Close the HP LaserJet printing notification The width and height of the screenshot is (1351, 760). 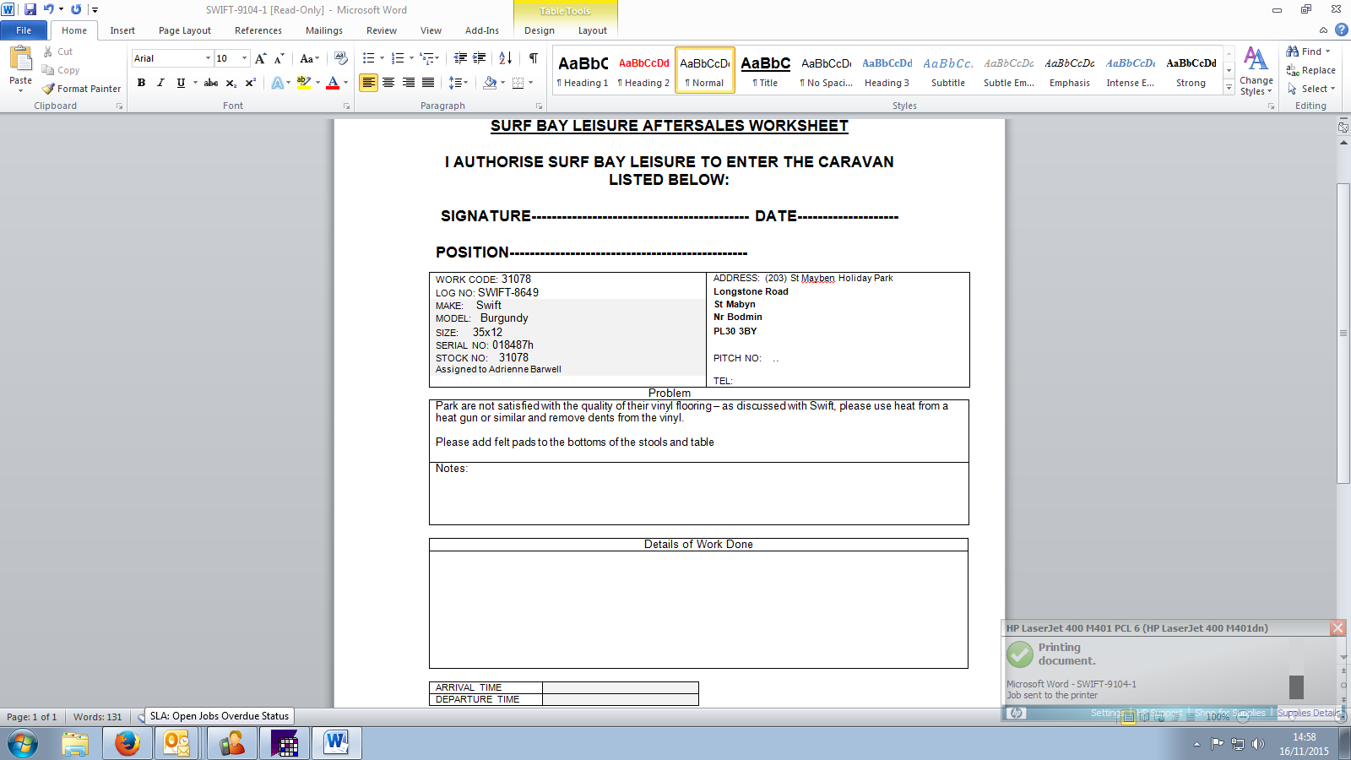[x=1337, y=627]
